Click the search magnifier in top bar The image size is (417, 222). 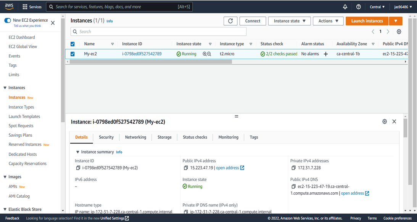(x=51, y=7)
